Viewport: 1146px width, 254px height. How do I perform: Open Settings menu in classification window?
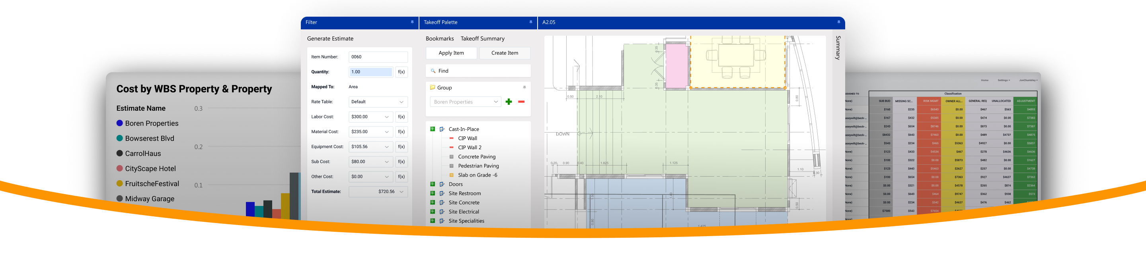1004,81
